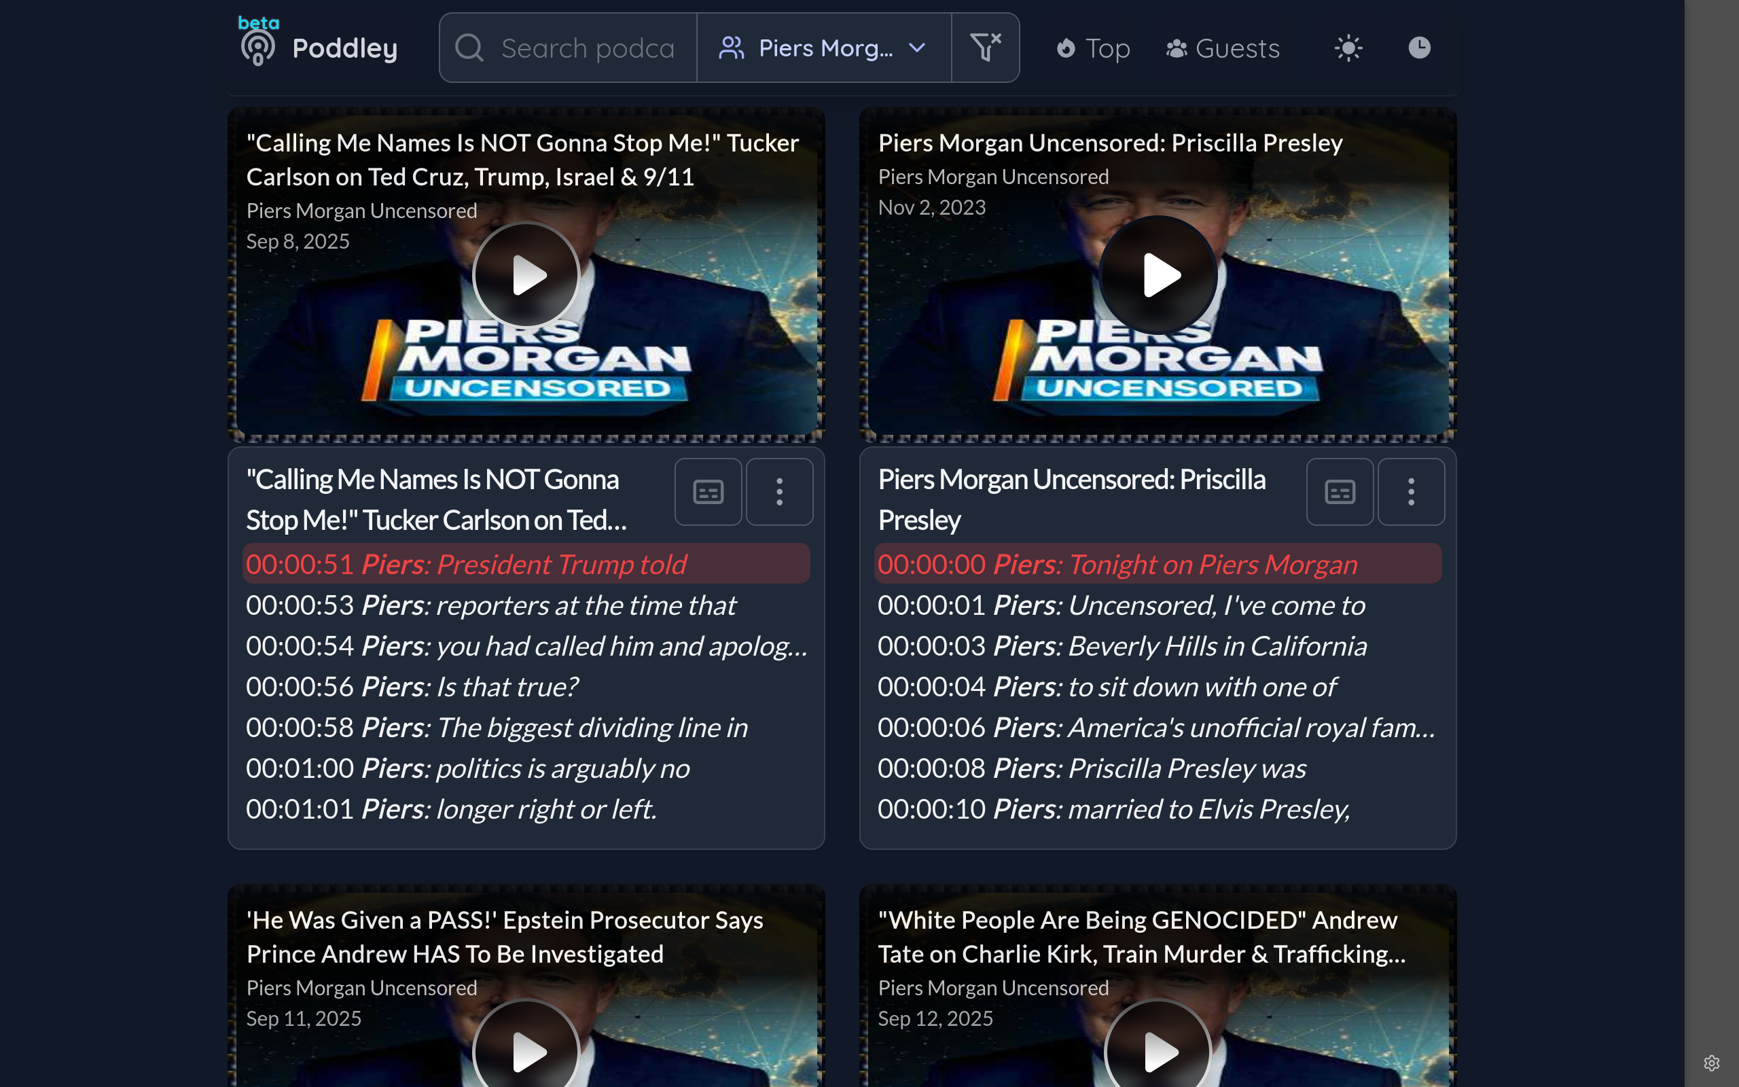Click the Search podcasts input field
1739x1087 pixels.
point(587,48)
